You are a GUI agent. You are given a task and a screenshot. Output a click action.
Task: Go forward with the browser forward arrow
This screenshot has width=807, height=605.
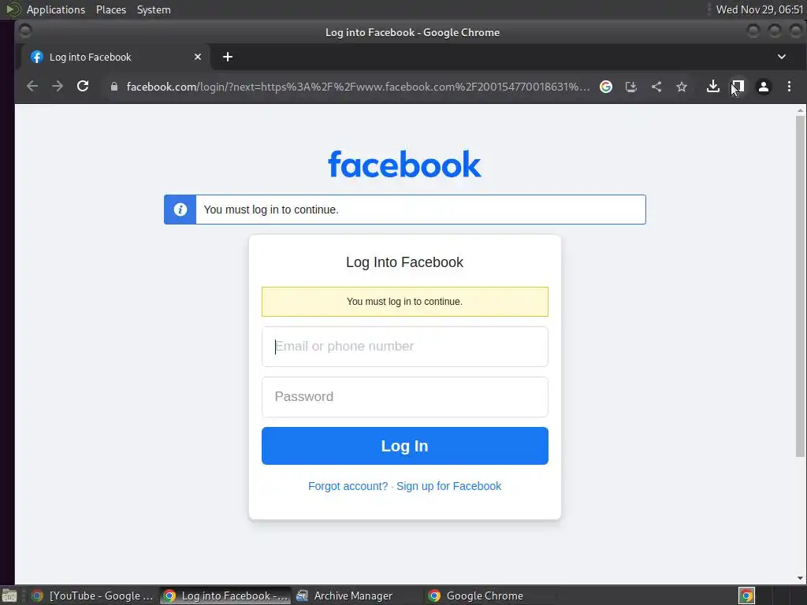[x=57, y=87]
